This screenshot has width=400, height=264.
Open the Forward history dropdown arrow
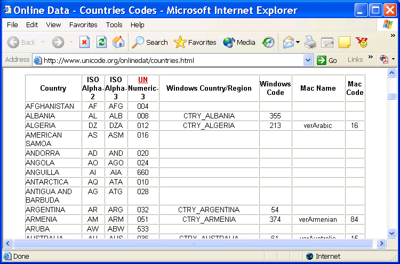[71, 42]
